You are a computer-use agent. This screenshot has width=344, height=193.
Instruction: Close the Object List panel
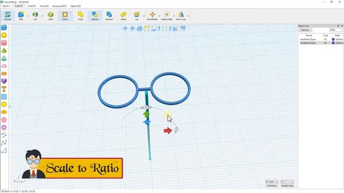pyautogui.click(x=342, y=26)
